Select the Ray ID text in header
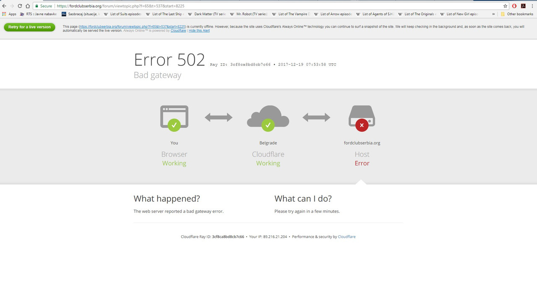 (x=240, y=65)
